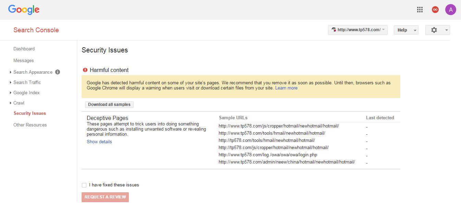Click the js/cropper hotmail URL with www

(279, 126)
